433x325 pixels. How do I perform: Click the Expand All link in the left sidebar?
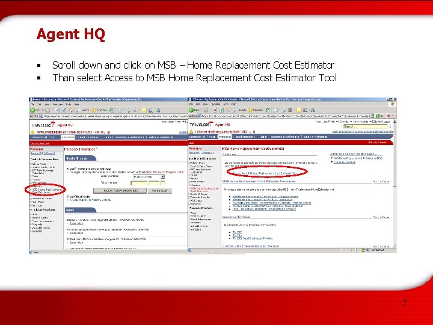click(36, 153)
